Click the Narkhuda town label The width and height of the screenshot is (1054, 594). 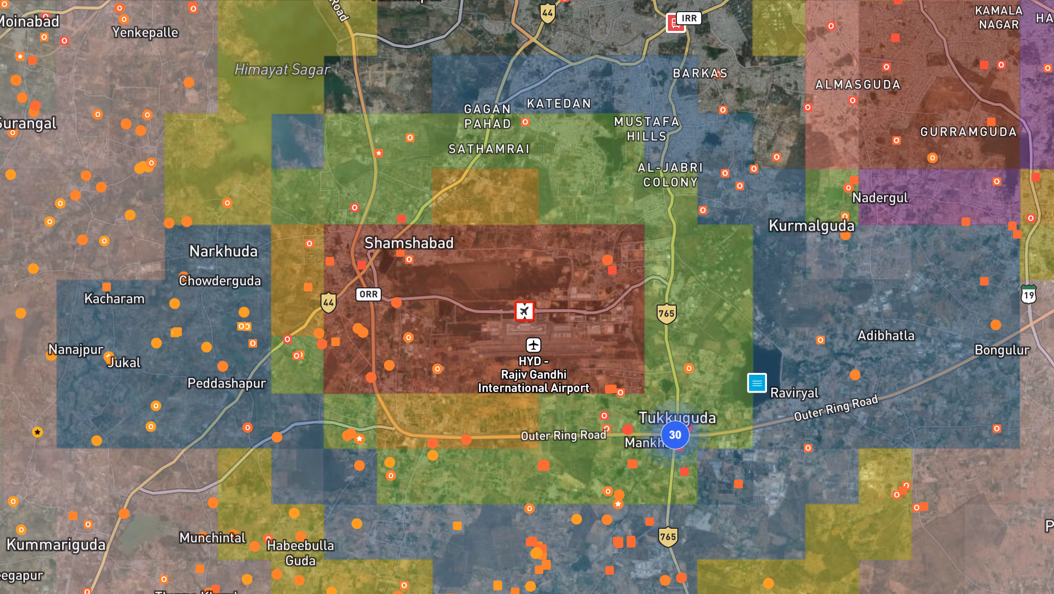click(x=223, y=251)
